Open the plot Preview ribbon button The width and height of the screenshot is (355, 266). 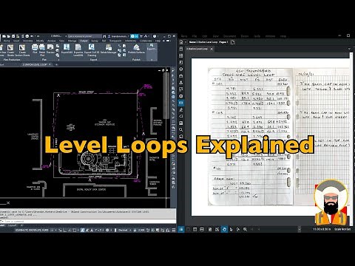(x=50, y=49)
